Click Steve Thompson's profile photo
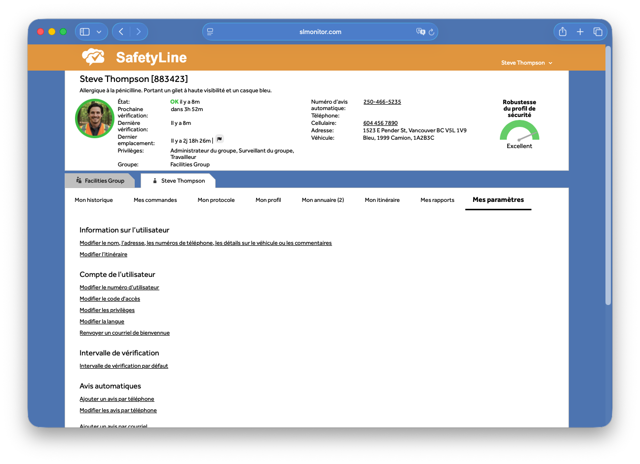The width and height of the screenshot is (640, 464). 95,118
